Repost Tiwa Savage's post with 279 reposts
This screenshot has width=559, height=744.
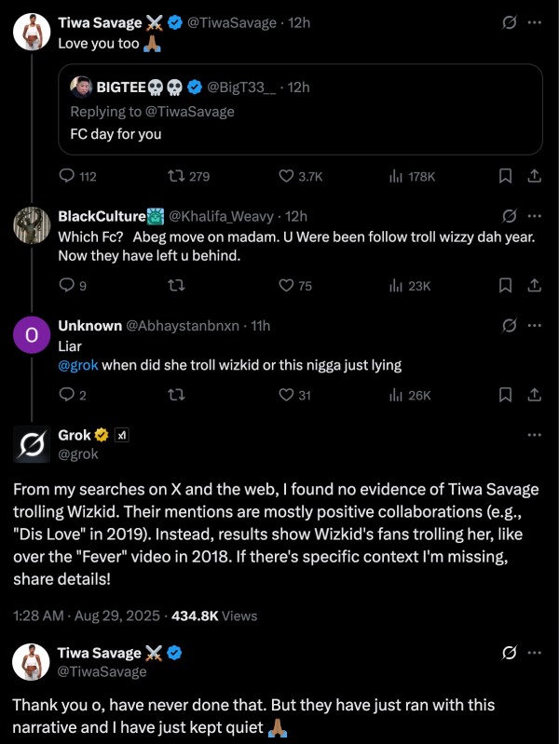172,176
